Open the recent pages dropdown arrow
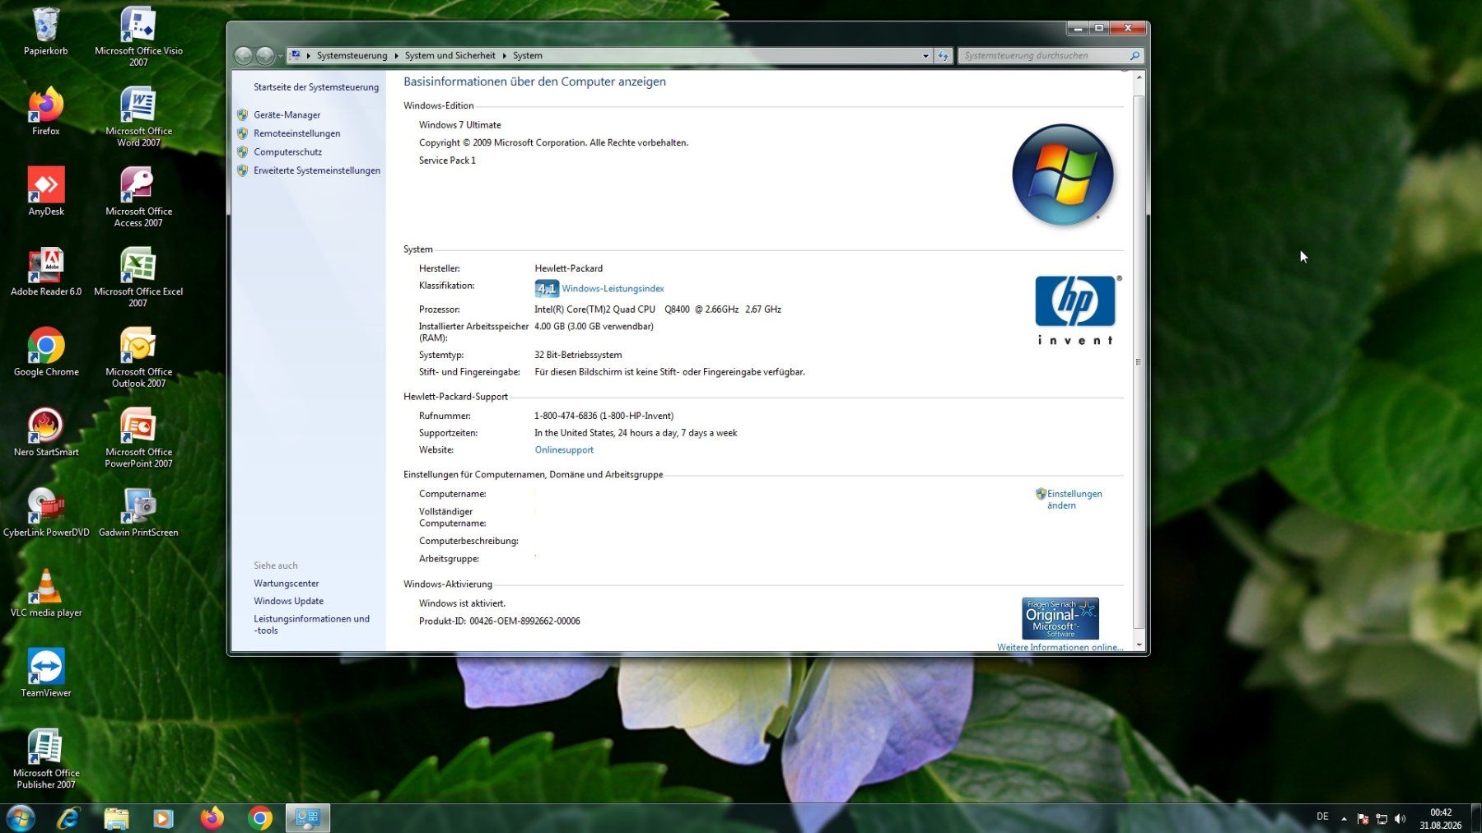Viewport: 1482px width, 833px height. [x=281, y=55]
